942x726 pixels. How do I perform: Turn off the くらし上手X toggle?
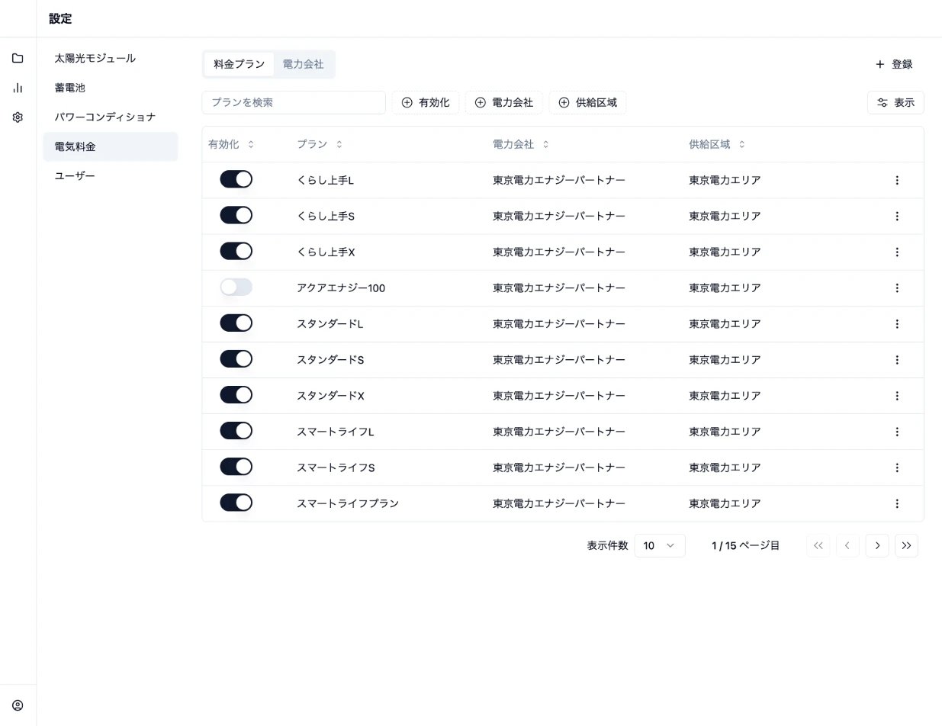(x=236, y=251)
